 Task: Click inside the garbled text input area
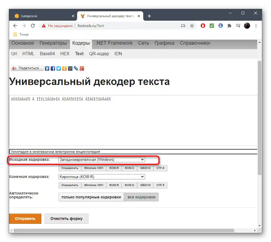(x=133, y=120)
